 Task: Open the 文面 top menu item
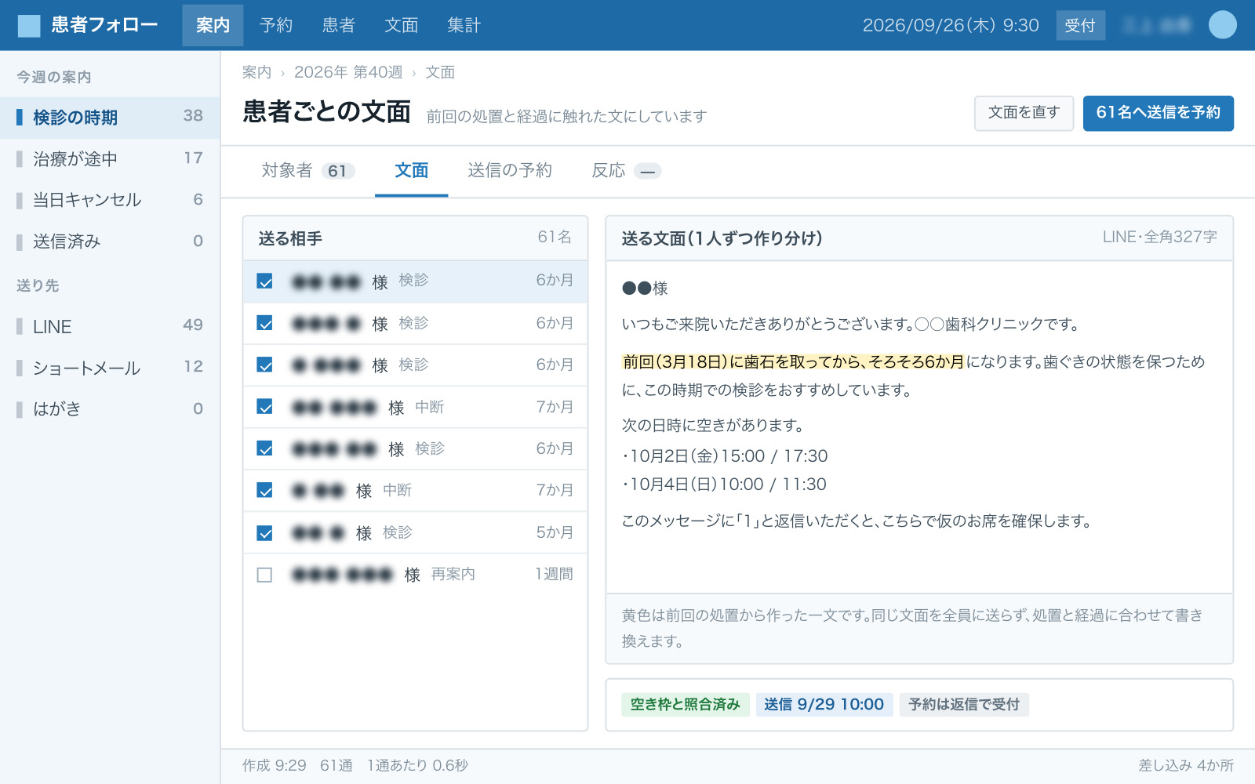[401, 25]
